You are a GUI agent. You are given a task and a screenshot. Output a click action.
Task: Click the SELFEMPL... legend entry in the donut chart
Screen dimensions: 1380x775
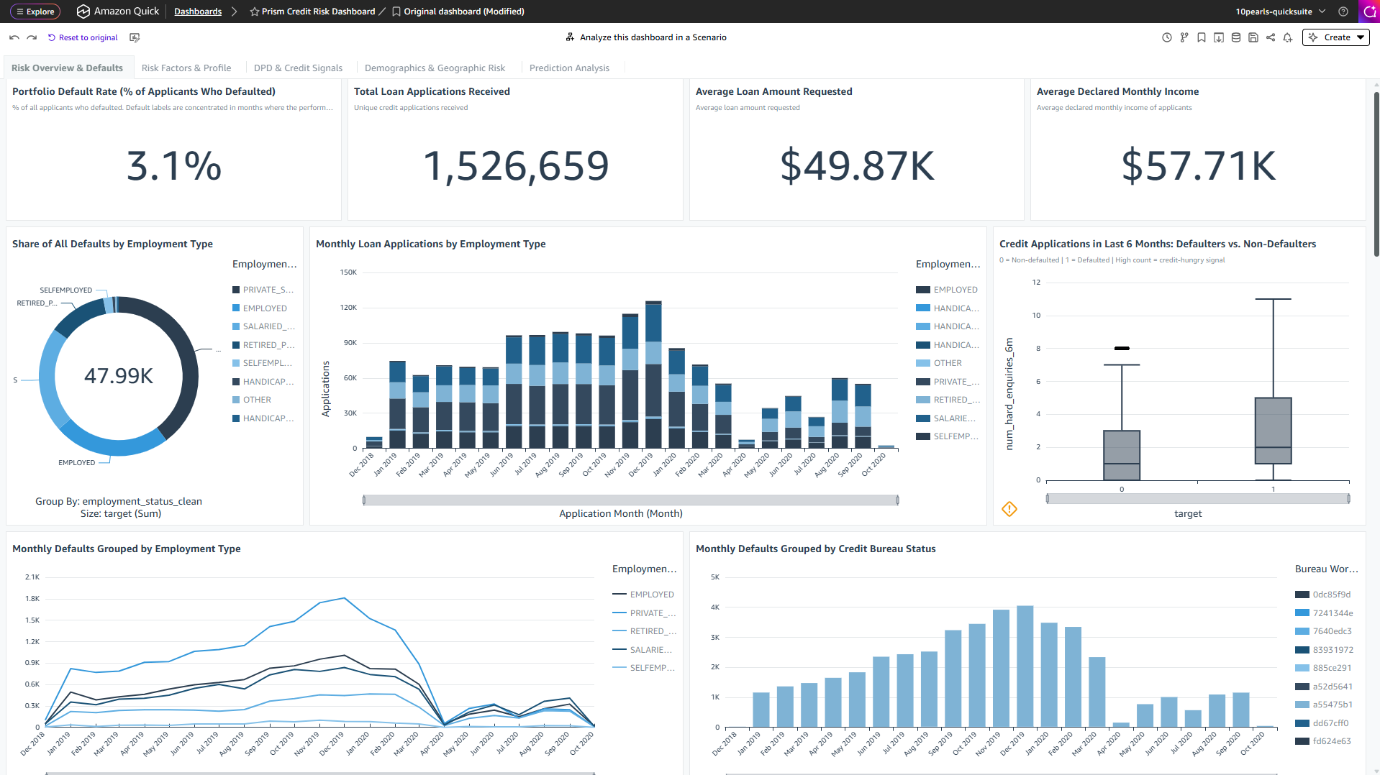[x=263, y=363]
